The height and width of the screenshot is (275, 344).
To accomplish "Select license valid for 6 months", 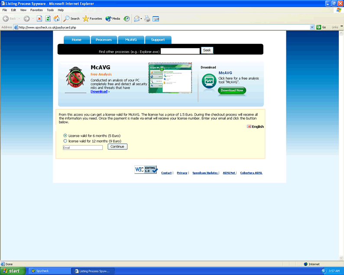I will 65,136.
